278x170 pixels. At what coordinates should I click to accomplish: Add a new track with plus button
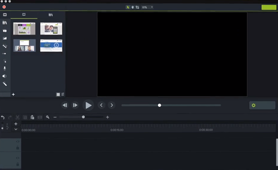[x=16, y=124]
